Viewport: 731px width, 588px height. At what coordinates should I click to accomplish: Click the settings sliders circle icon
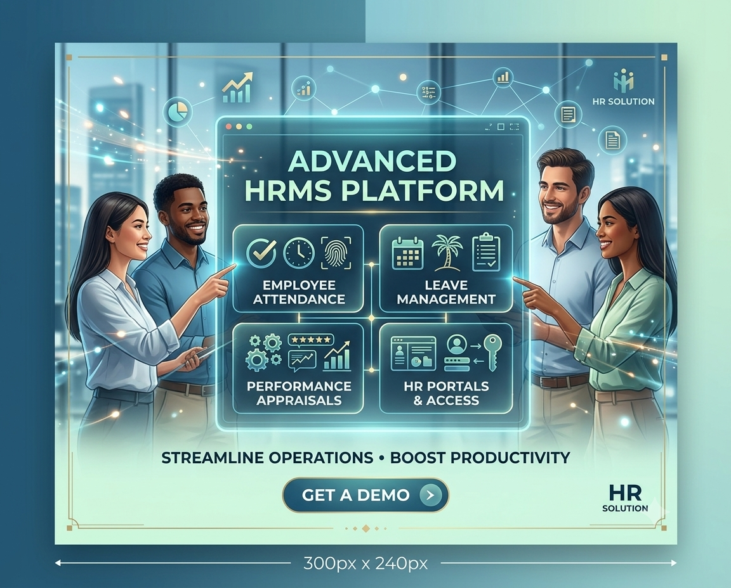(428, 91)
